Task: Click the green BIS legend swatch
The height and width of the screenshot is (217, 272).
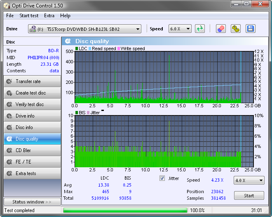Action: (x=77, y=113)
